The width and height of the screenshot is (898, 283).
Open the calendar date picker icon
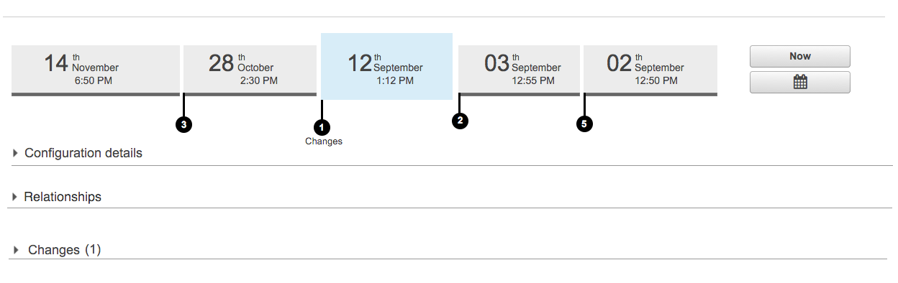tap(799, 82)
